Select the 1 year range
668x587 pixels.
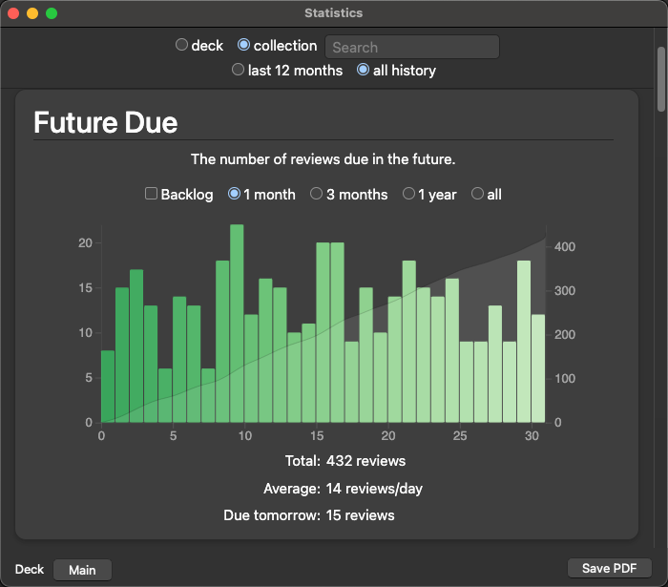408,194
